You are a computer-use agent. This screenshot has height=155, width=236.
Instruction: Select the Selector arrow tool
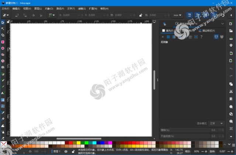click(x=3, y=22)
